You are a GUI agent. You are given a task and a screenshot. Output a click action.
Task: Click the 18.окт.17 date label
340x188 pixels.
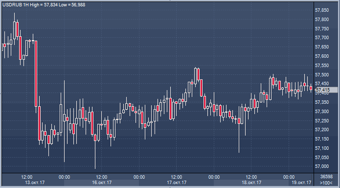pos(251,183)
